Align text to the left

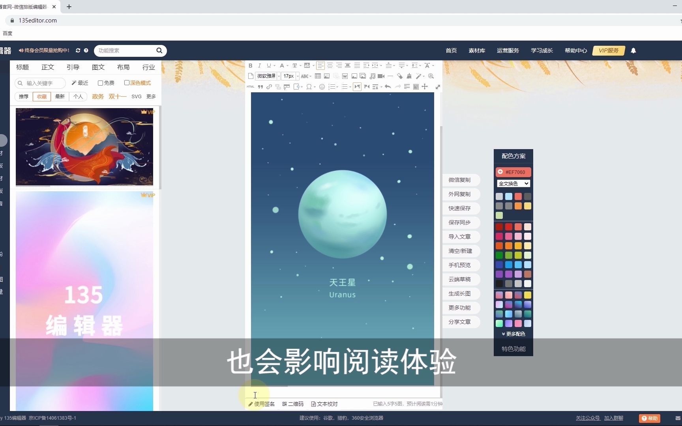coord(320,65)
